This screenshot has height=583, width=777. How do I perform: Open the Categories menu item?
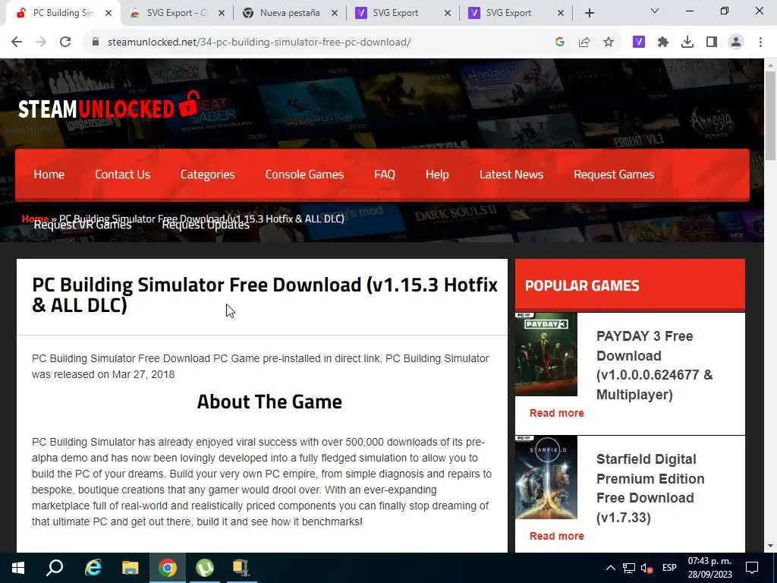[x=208, y=175]
